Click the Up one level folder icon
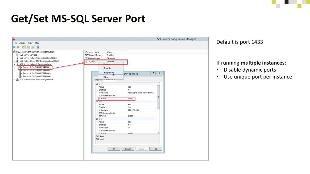This screenshot has height=174, width=310. (23, 47)
